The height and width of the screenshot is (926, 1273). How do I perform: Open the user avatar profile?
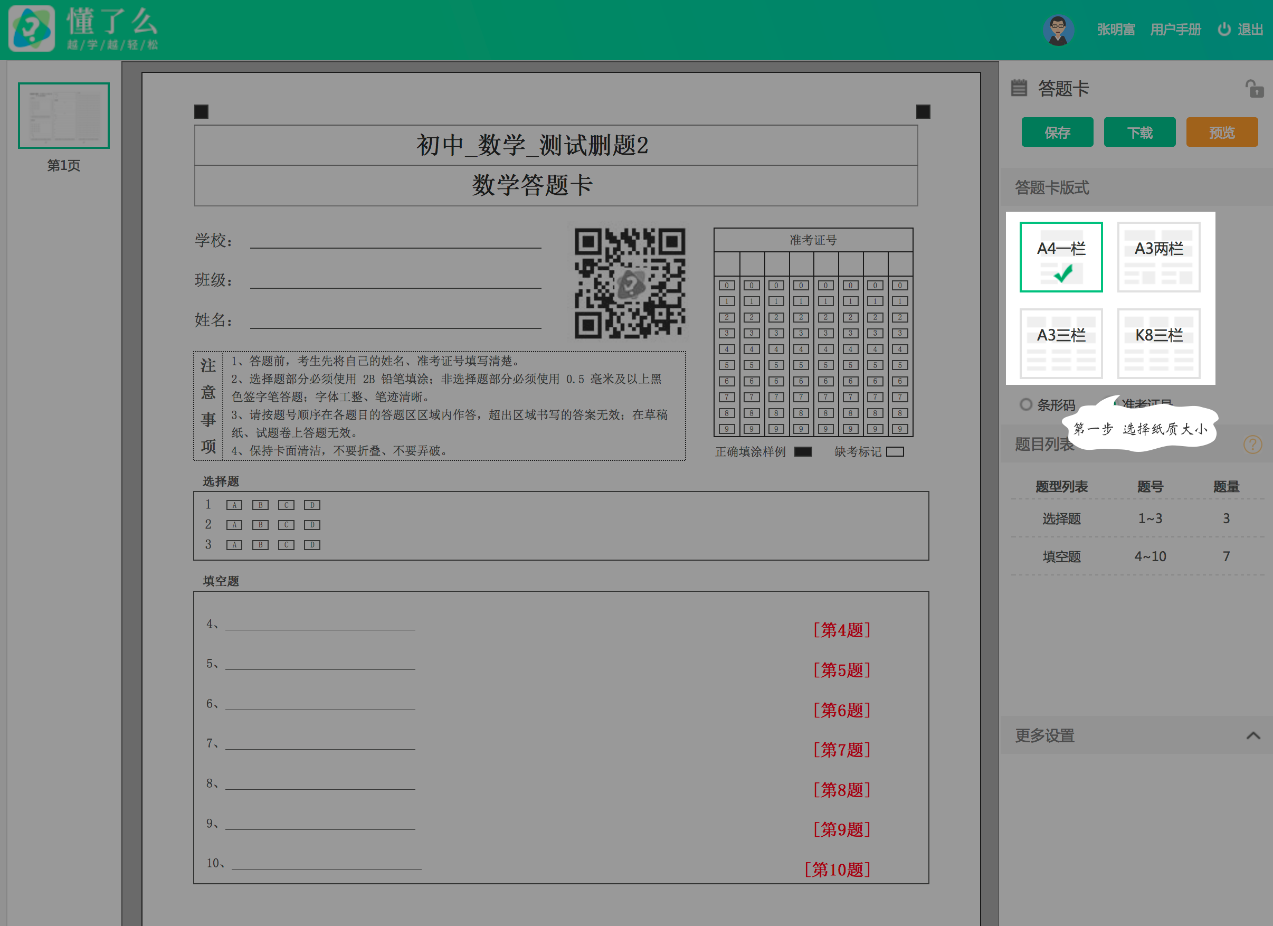(1058, 30)
